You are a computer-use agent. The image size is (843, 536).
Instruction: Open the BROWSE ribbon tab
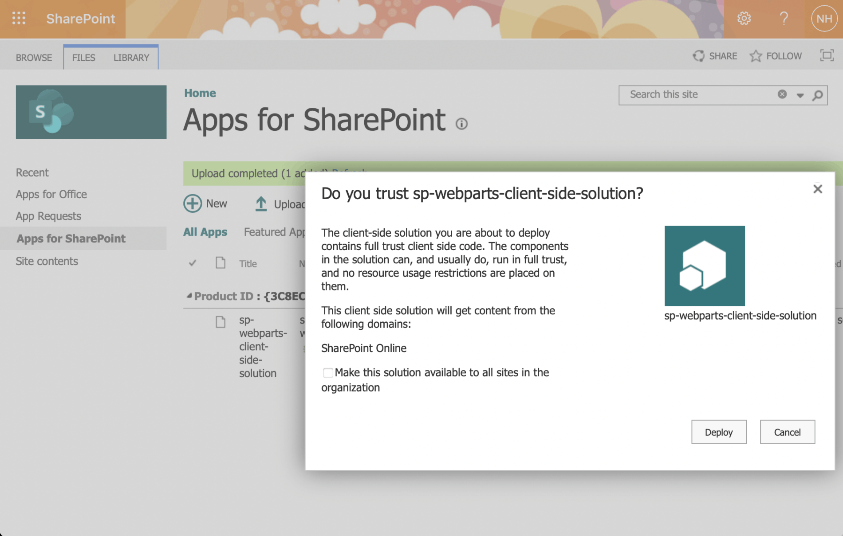34,58
